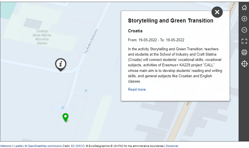Print the map using printer icon
Screen dimensions: 249x148
pos(244,52)
